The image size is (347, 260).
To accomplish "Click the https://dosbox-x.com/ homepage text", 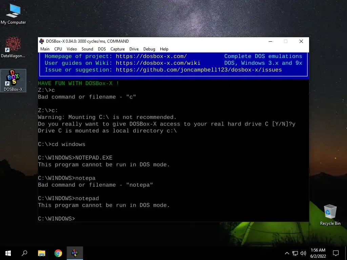I will pos(151,56).
